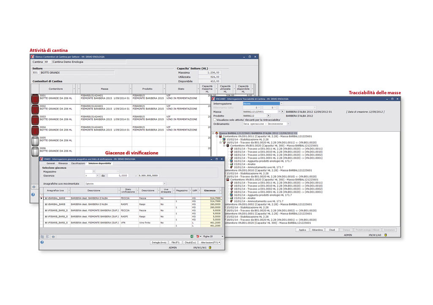The height and width of the screenshot is (305, 433).
Task: Click the PDF export icon beside Righe
Action: (x=197, y=236)
